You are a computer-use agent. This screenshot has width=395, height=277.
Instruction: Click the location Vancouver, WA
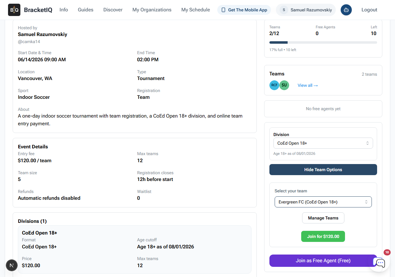35,78
